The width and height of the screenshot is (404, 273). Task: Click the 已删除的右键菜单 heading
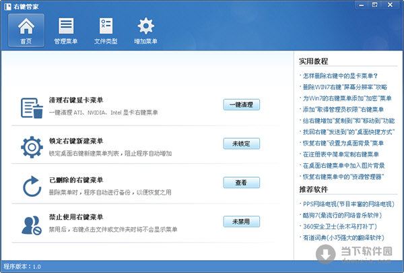(x=76, y=180)
